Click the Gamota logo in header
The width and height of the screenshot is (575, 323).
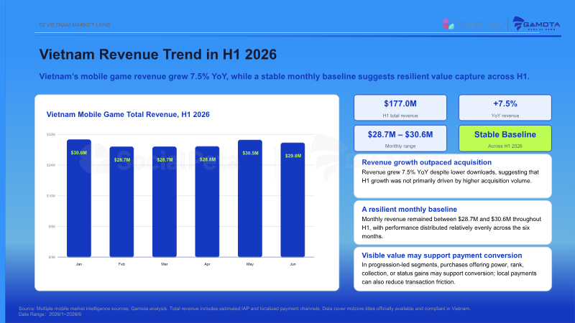pyautogui.click(x=536, y=24)
